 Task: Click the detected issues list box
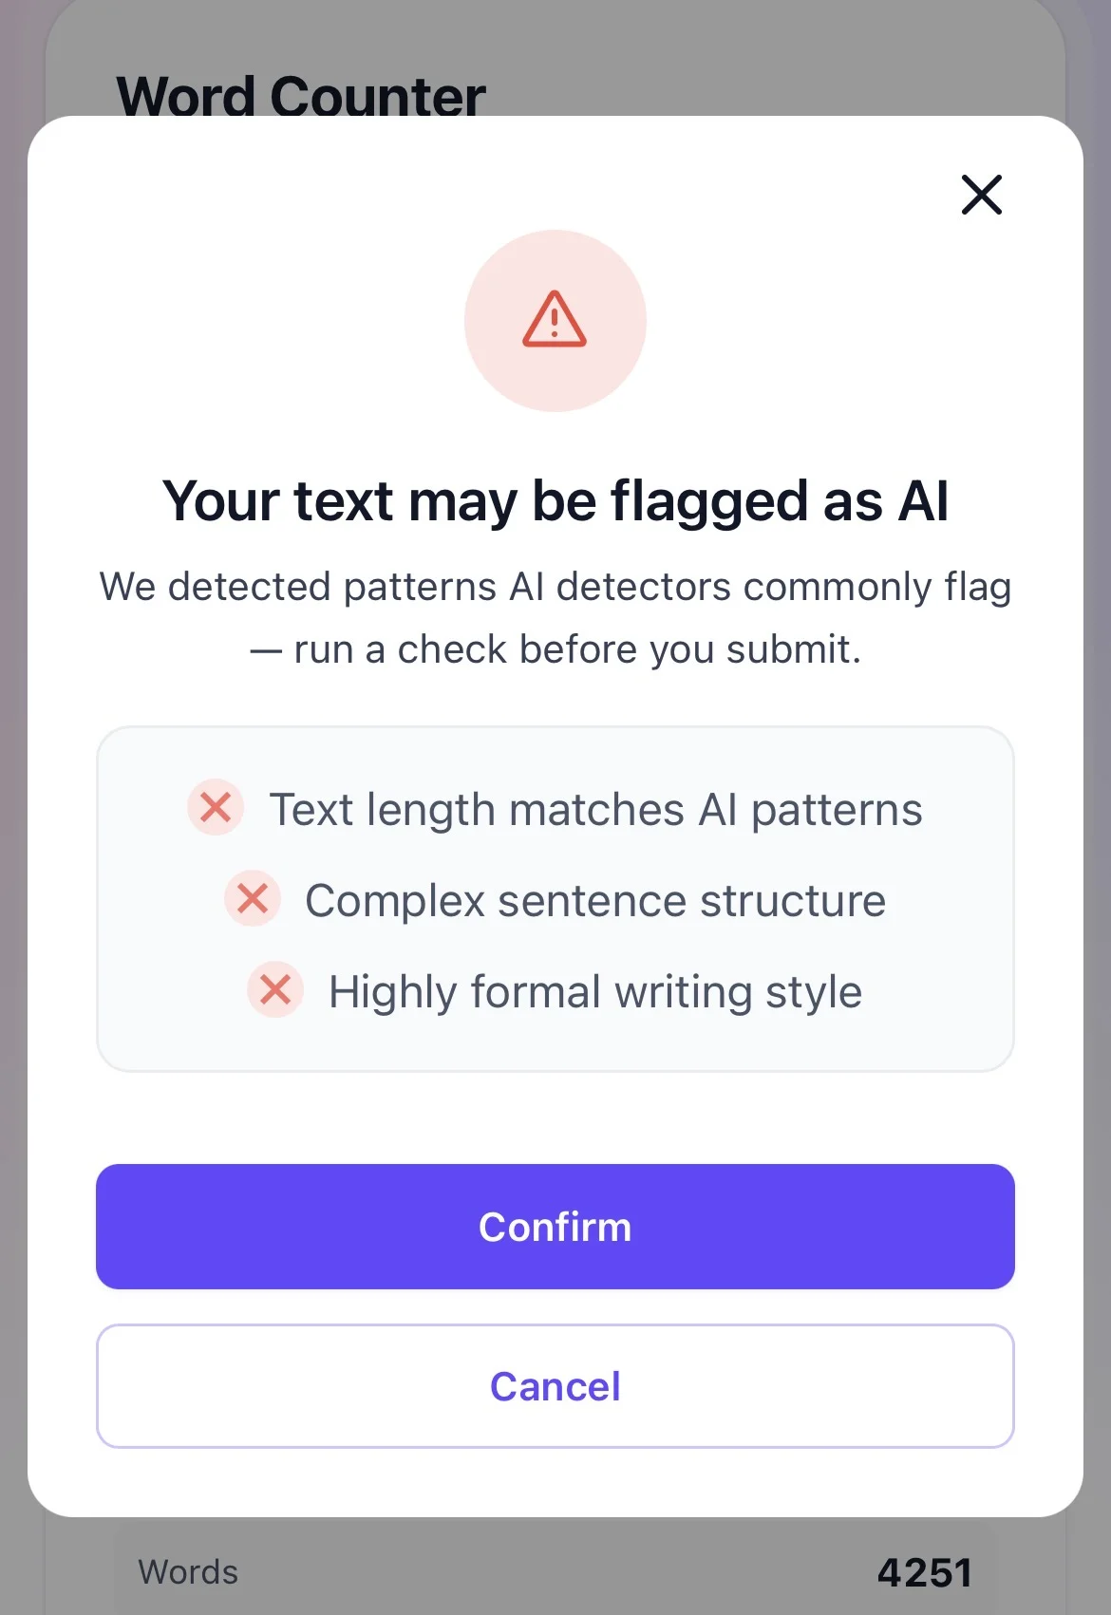tap(555, 899)
